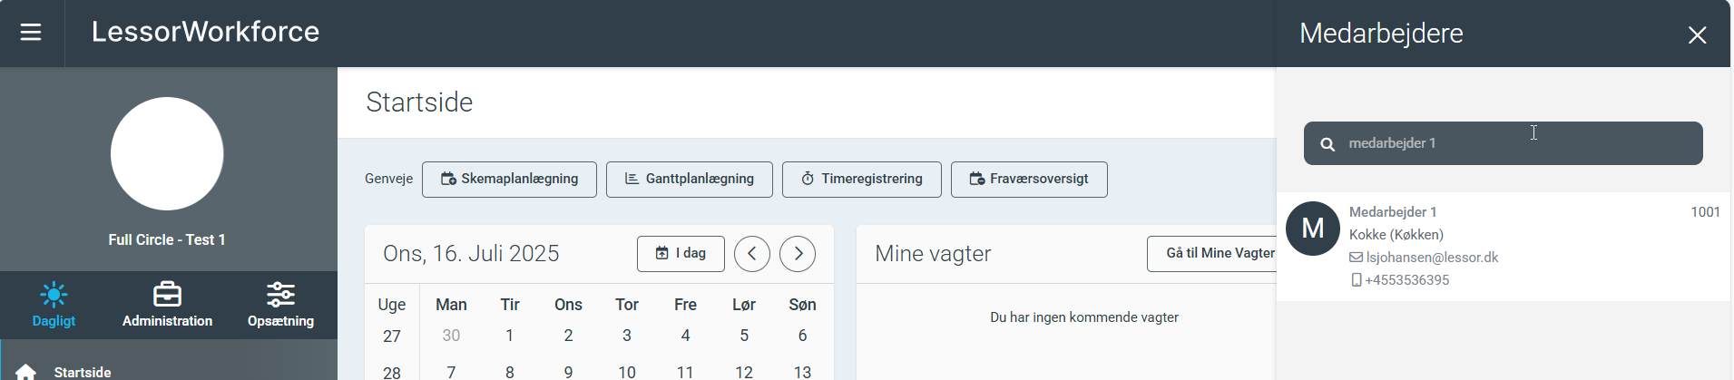
Task: Open the Fraværsoversigt shortcut
Action: click(x=1028, y=180)
